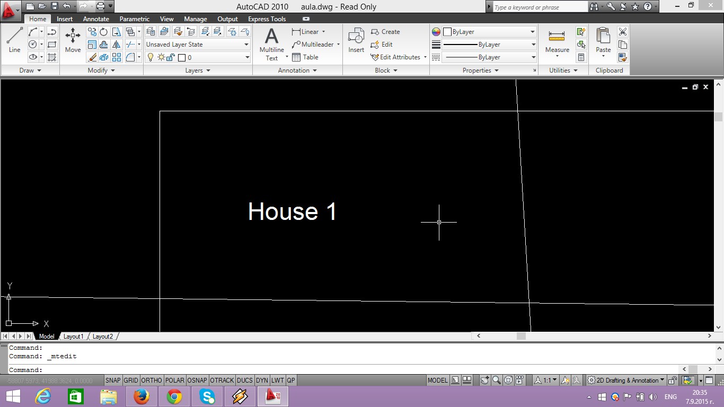The image size is (724, 407).
Task: Select the Rotate tool
Action: (104, 32)
